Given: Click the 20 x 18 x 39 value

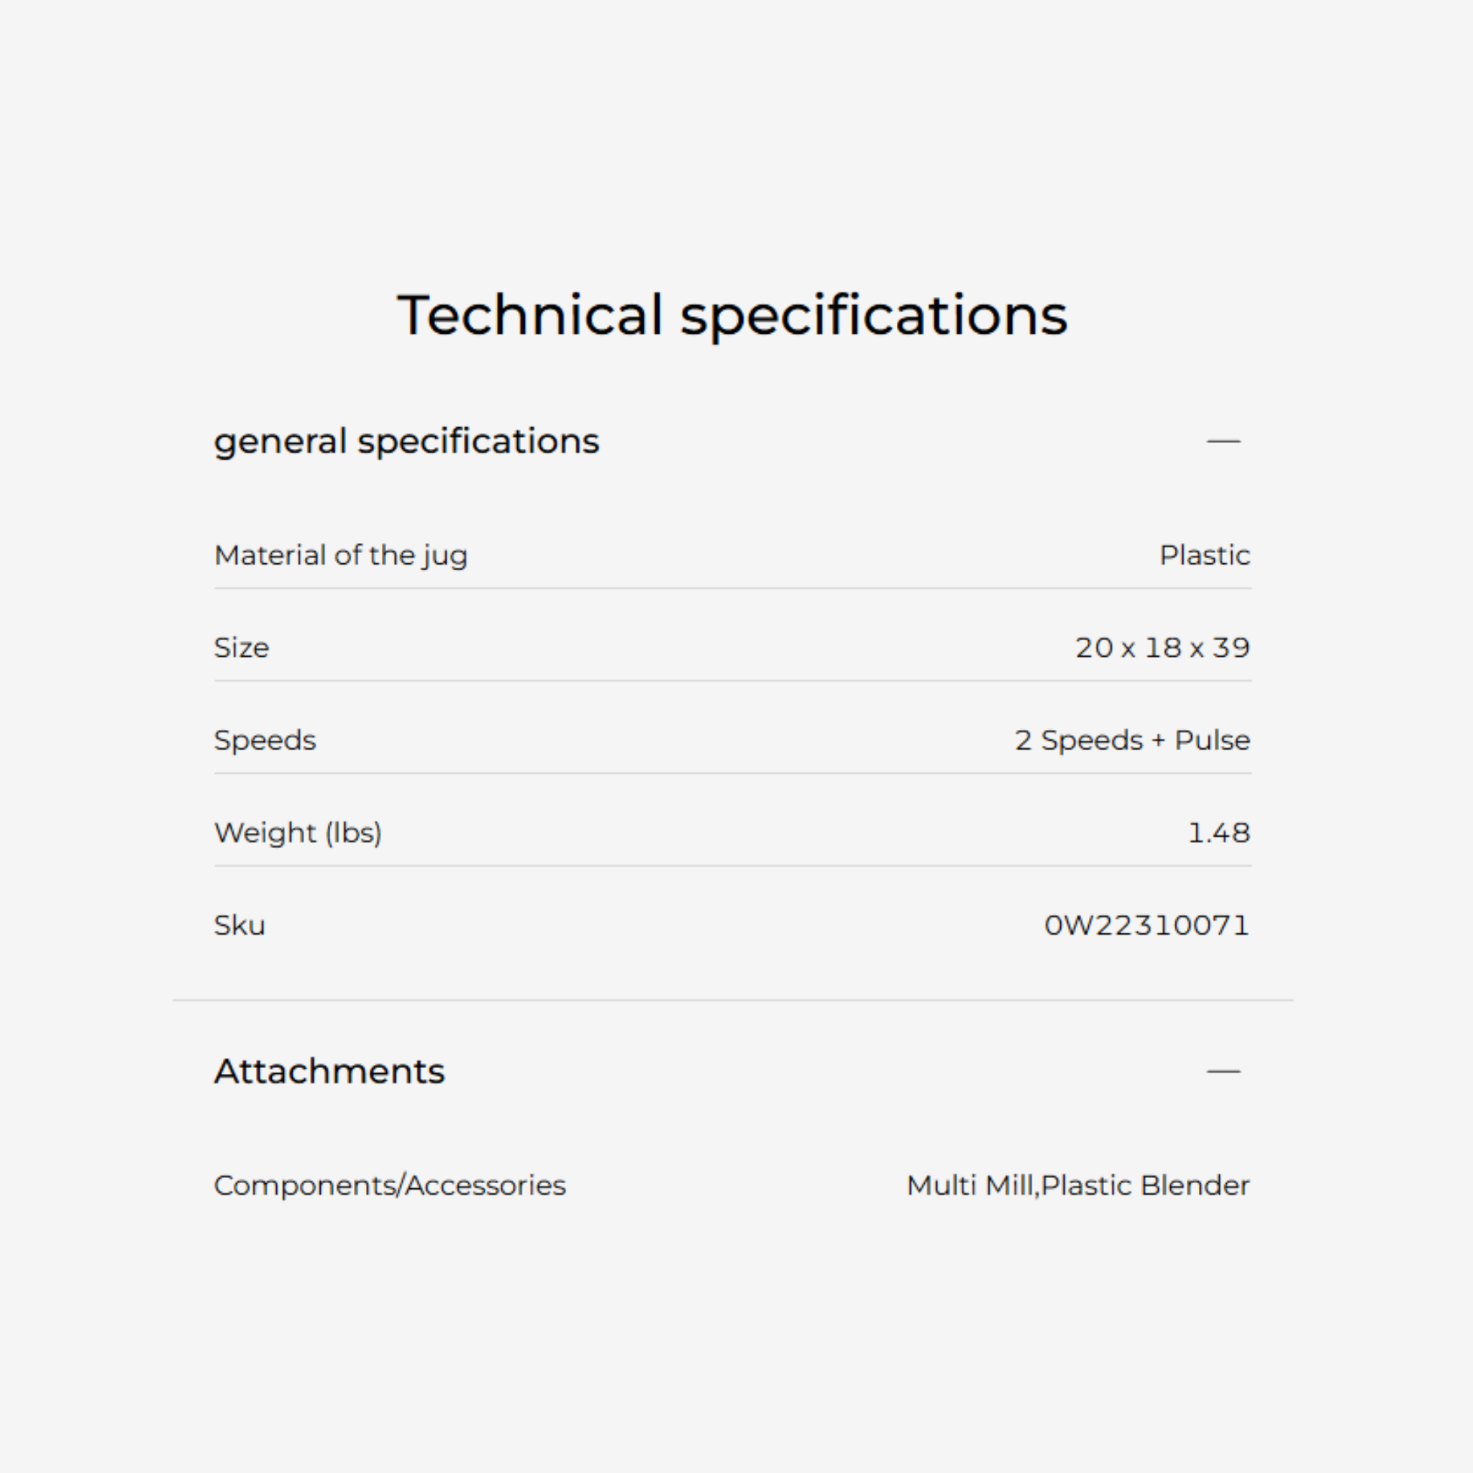Looking at the screenshot, I should click(1162, 648).
